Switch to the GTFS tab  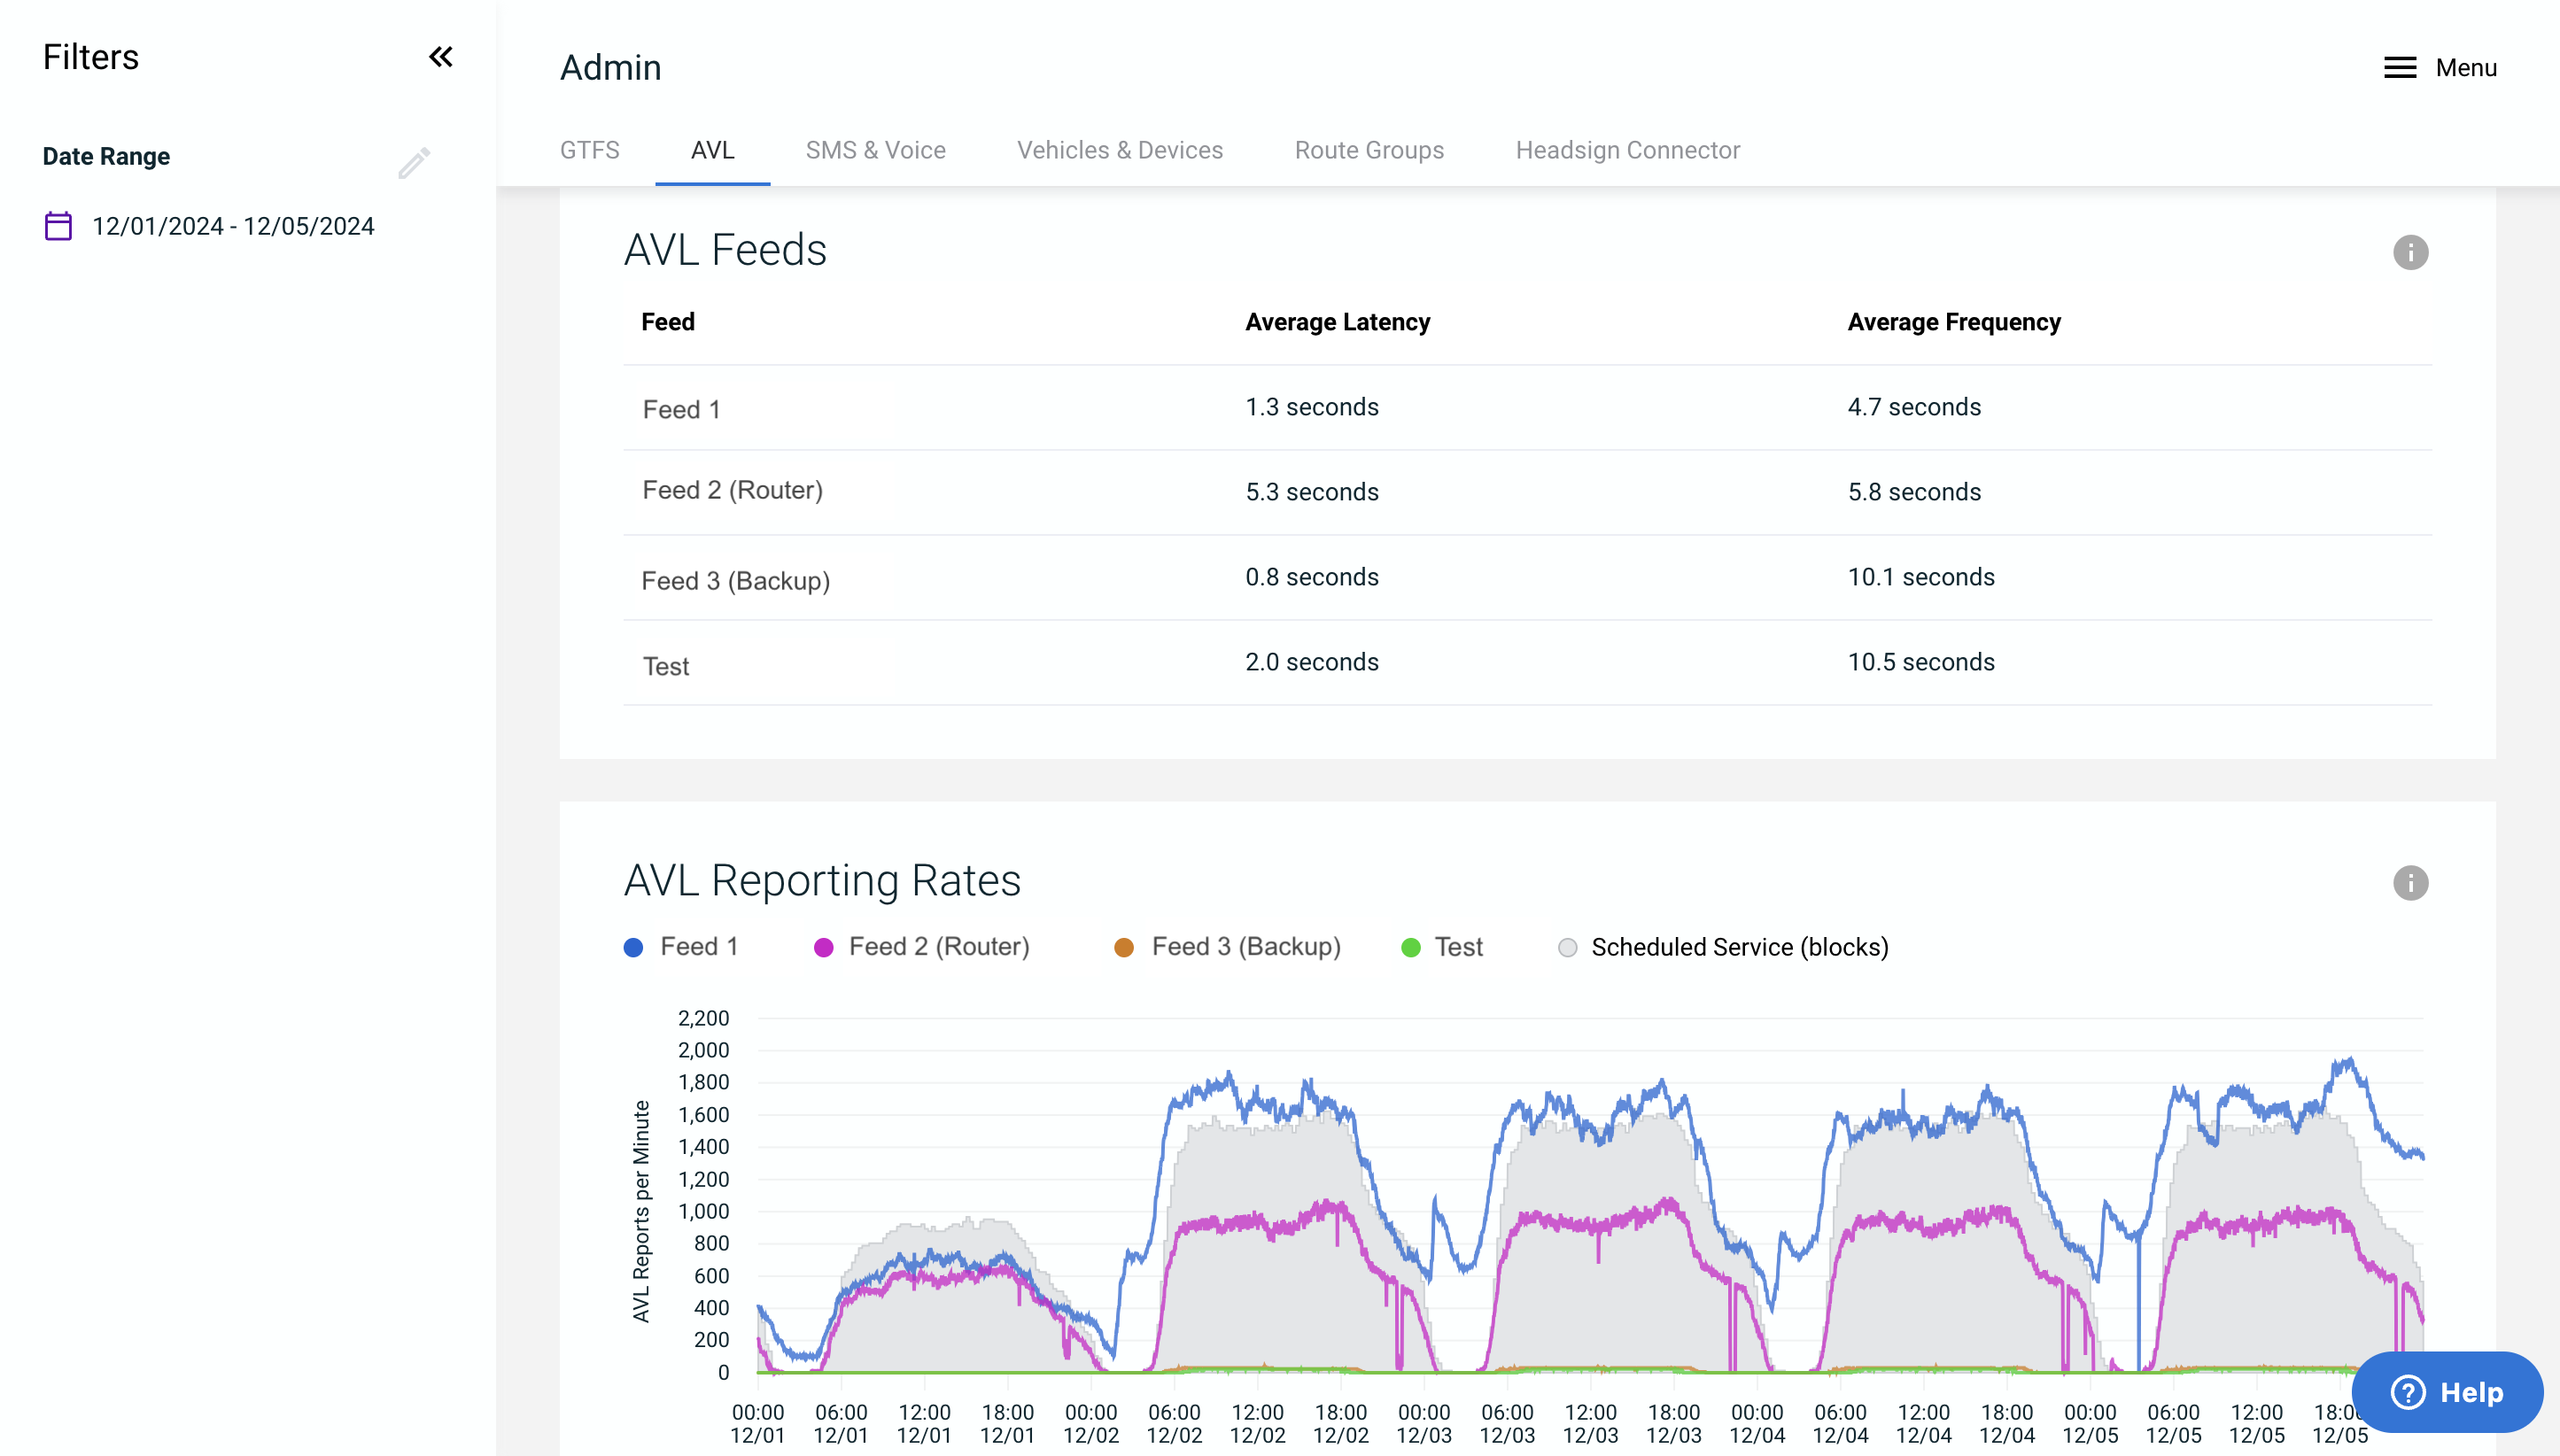pos(590,150)
